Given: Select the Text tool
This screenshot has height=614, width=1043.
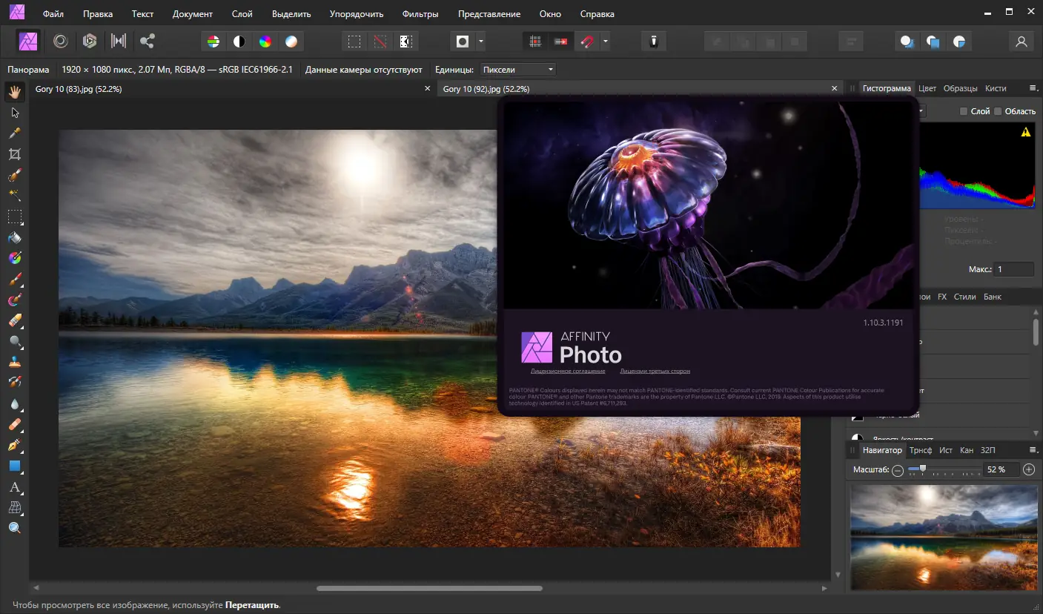Looking at the screenshot, I should (x=14, y=487).
